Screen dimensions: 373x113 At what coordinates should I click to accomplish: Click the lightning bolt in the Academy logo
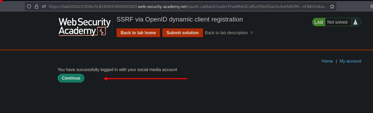[x=102, y=31]
